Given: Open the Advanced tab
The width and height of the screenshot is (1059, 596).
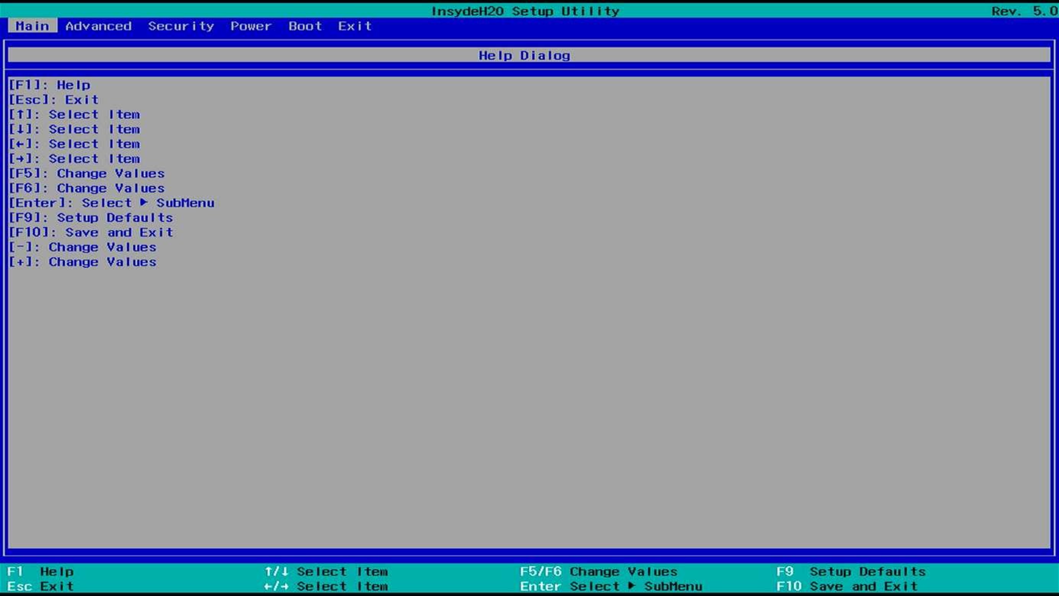Looking at the screenshot, I should [98, 26].
